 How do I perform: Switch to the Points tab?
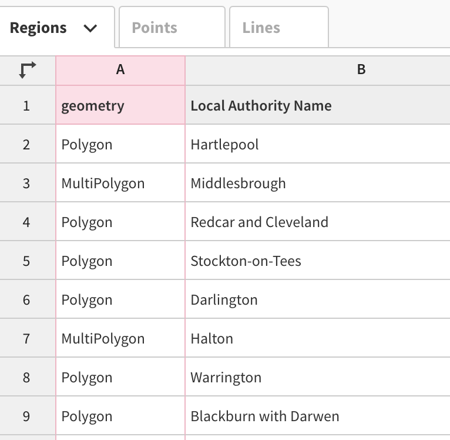(172, 27)
